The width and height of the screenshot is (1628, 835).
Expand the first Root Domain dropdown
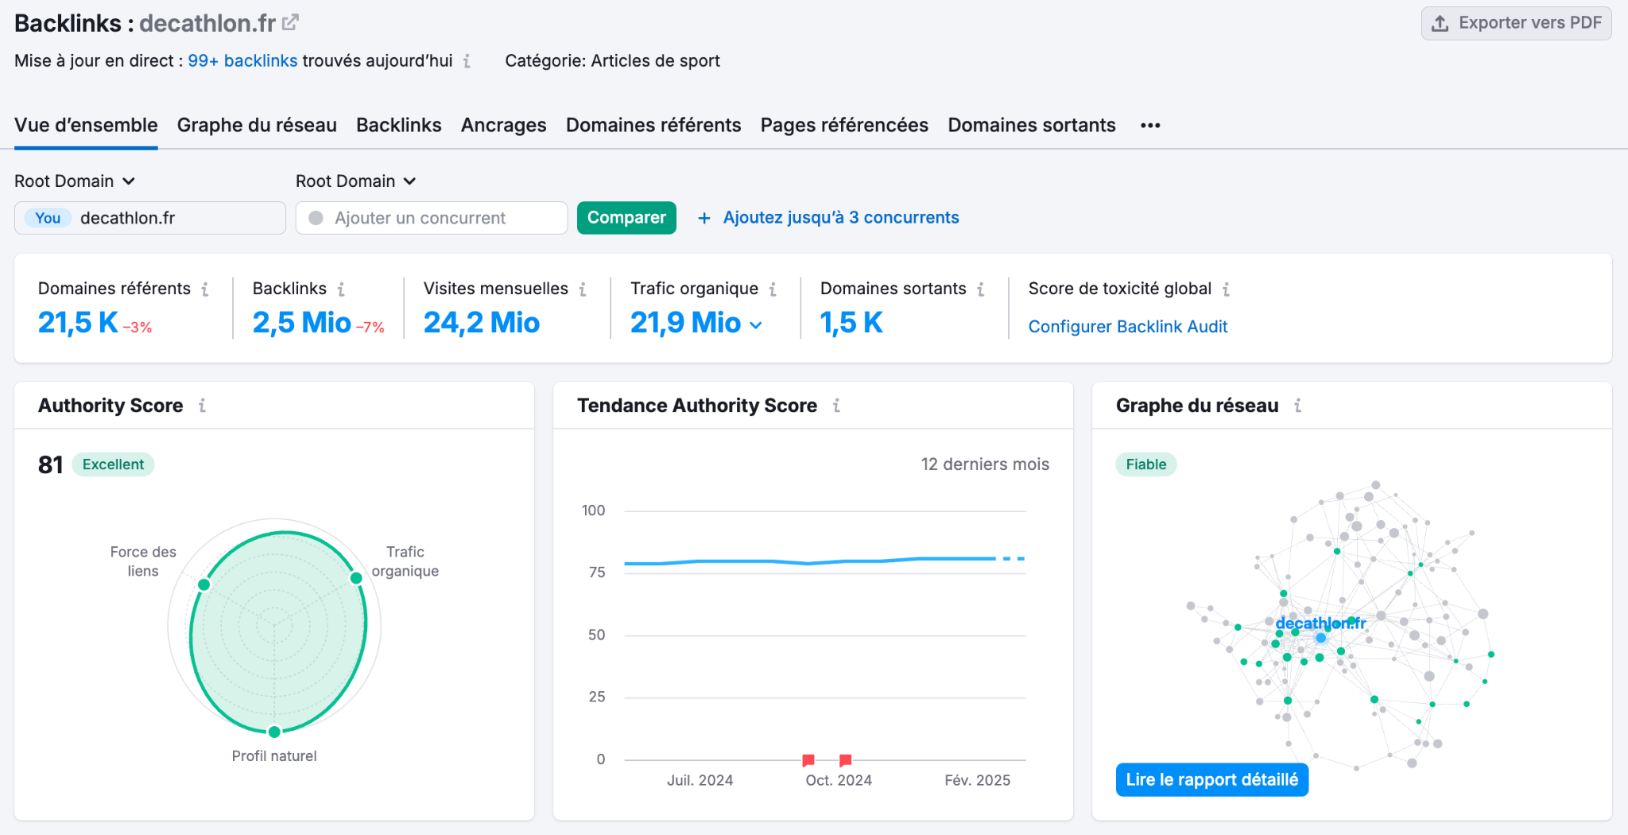click(x=75, y=181)
